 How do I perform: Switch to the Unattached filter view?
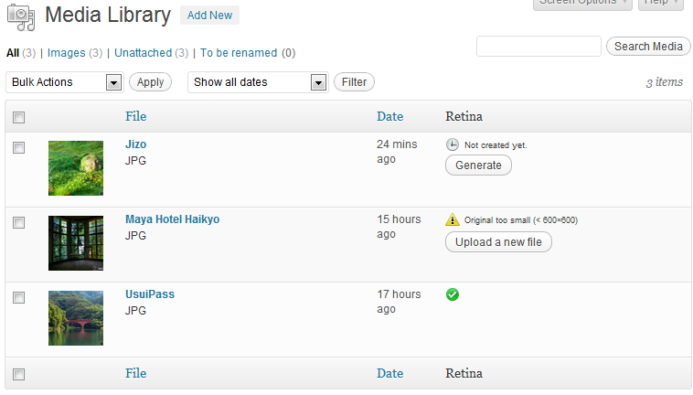[x=143, y=53]
